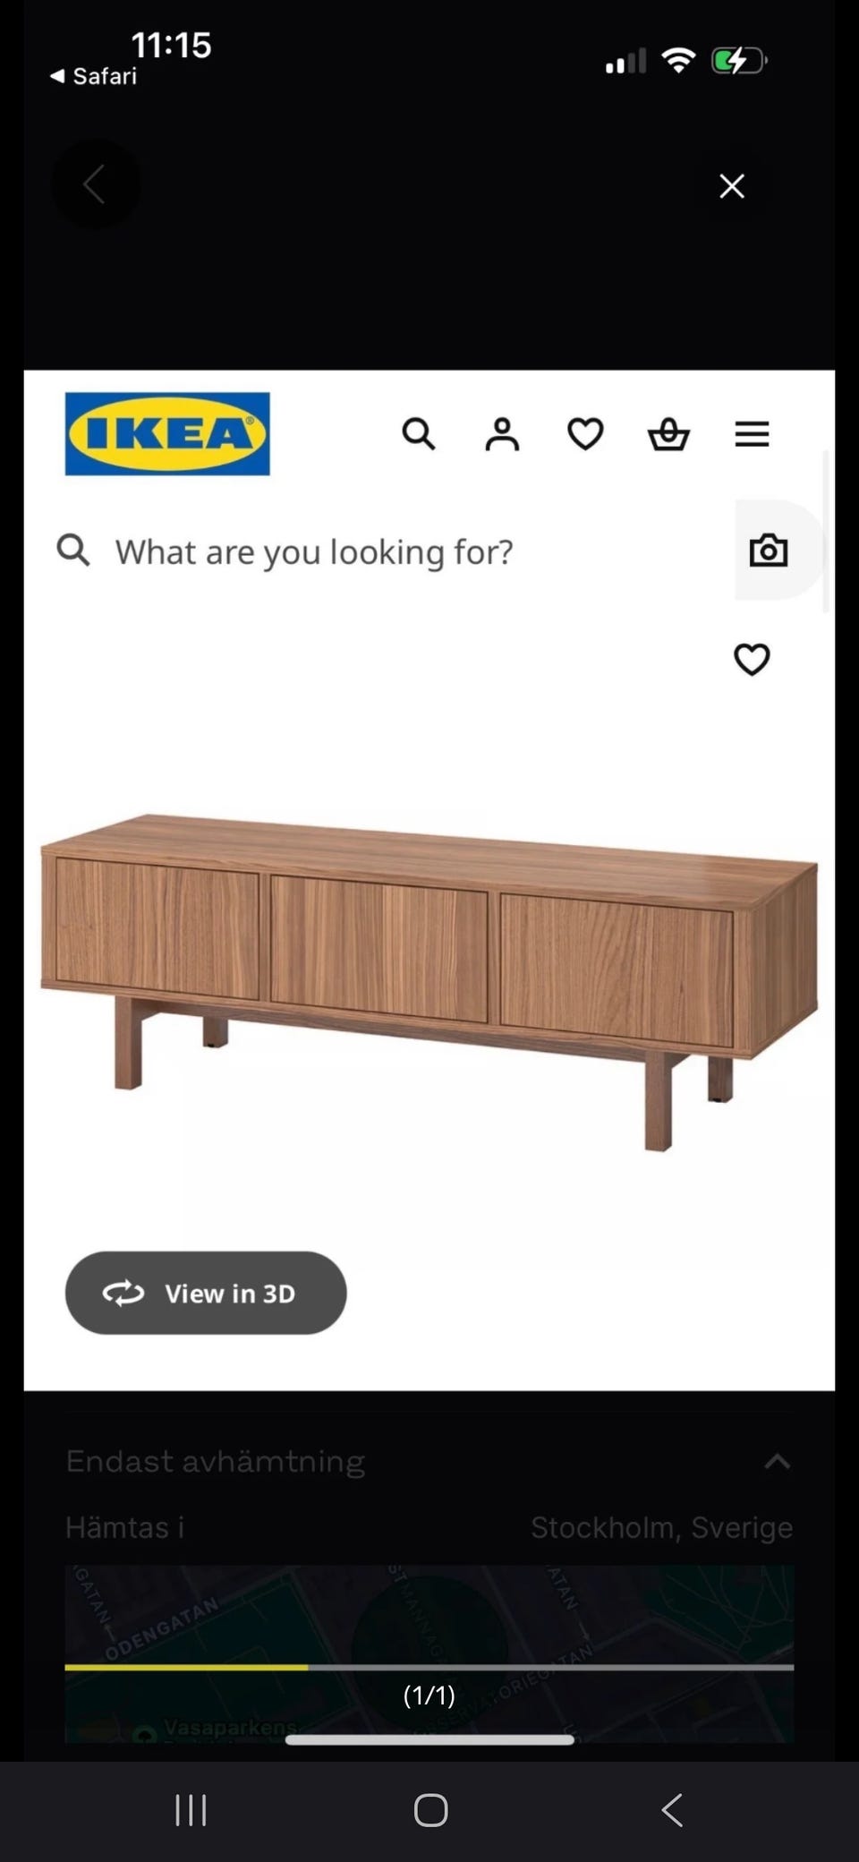This screenshot has height=1862, width=859.
Task: Go back with the top-left chevron
Action: point(94,184)
